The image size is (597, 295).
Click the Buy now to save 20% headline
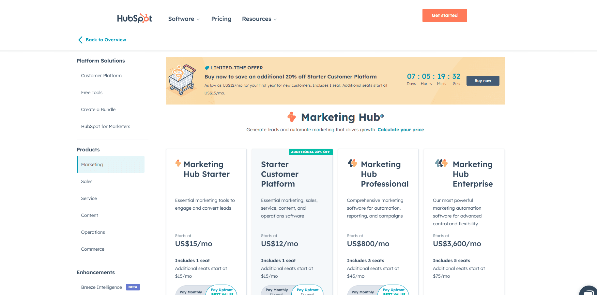290,77
